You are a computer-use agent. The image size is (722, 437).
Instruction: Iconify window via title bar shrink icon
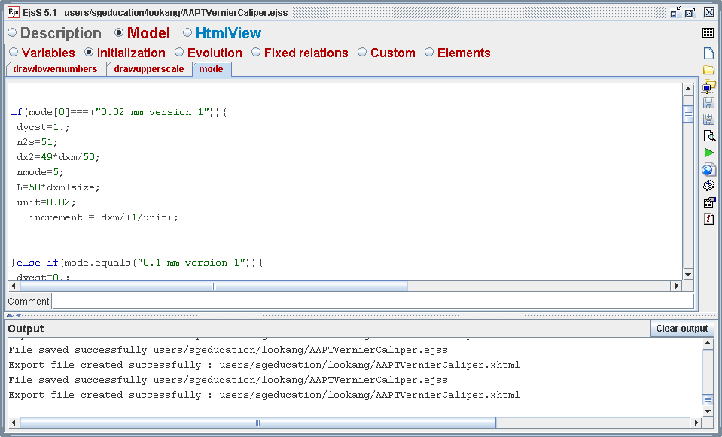tap(675, 13)
